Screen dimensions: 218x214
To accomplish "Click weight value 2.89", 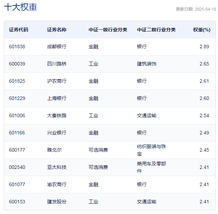I will [204, 47].
